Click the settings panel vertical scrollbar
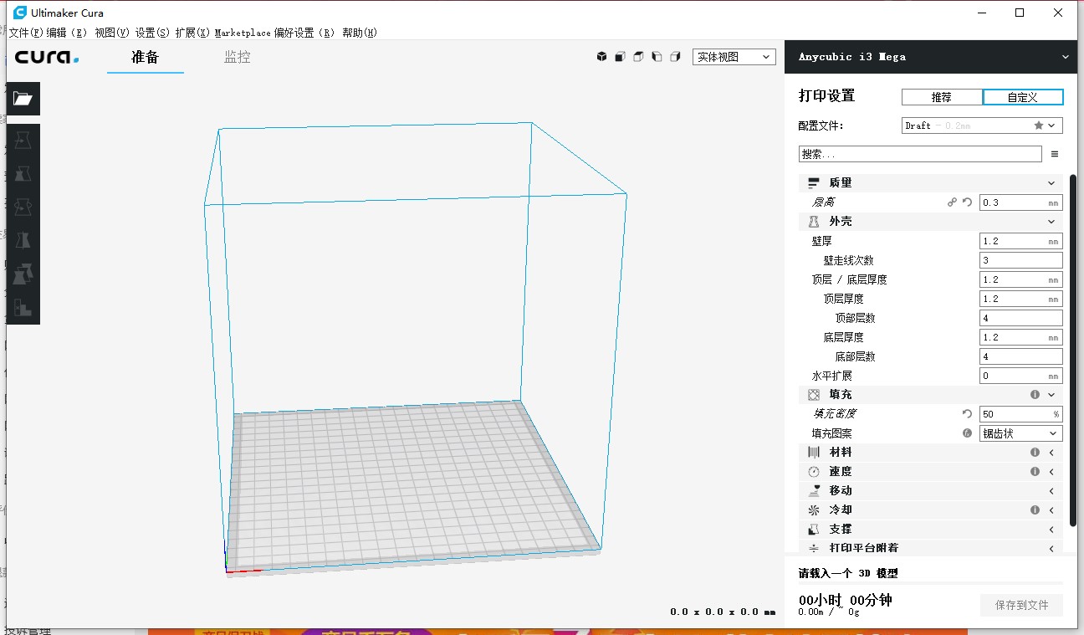1084x635 pixels. click(1073, 350)
